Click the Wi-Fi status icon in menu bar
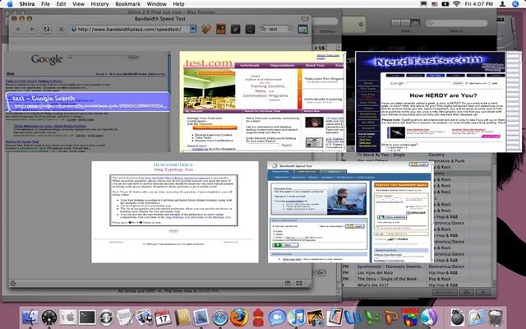Image resolution: width=526 pixels, height=329 pixels. [x=456, y=4]
